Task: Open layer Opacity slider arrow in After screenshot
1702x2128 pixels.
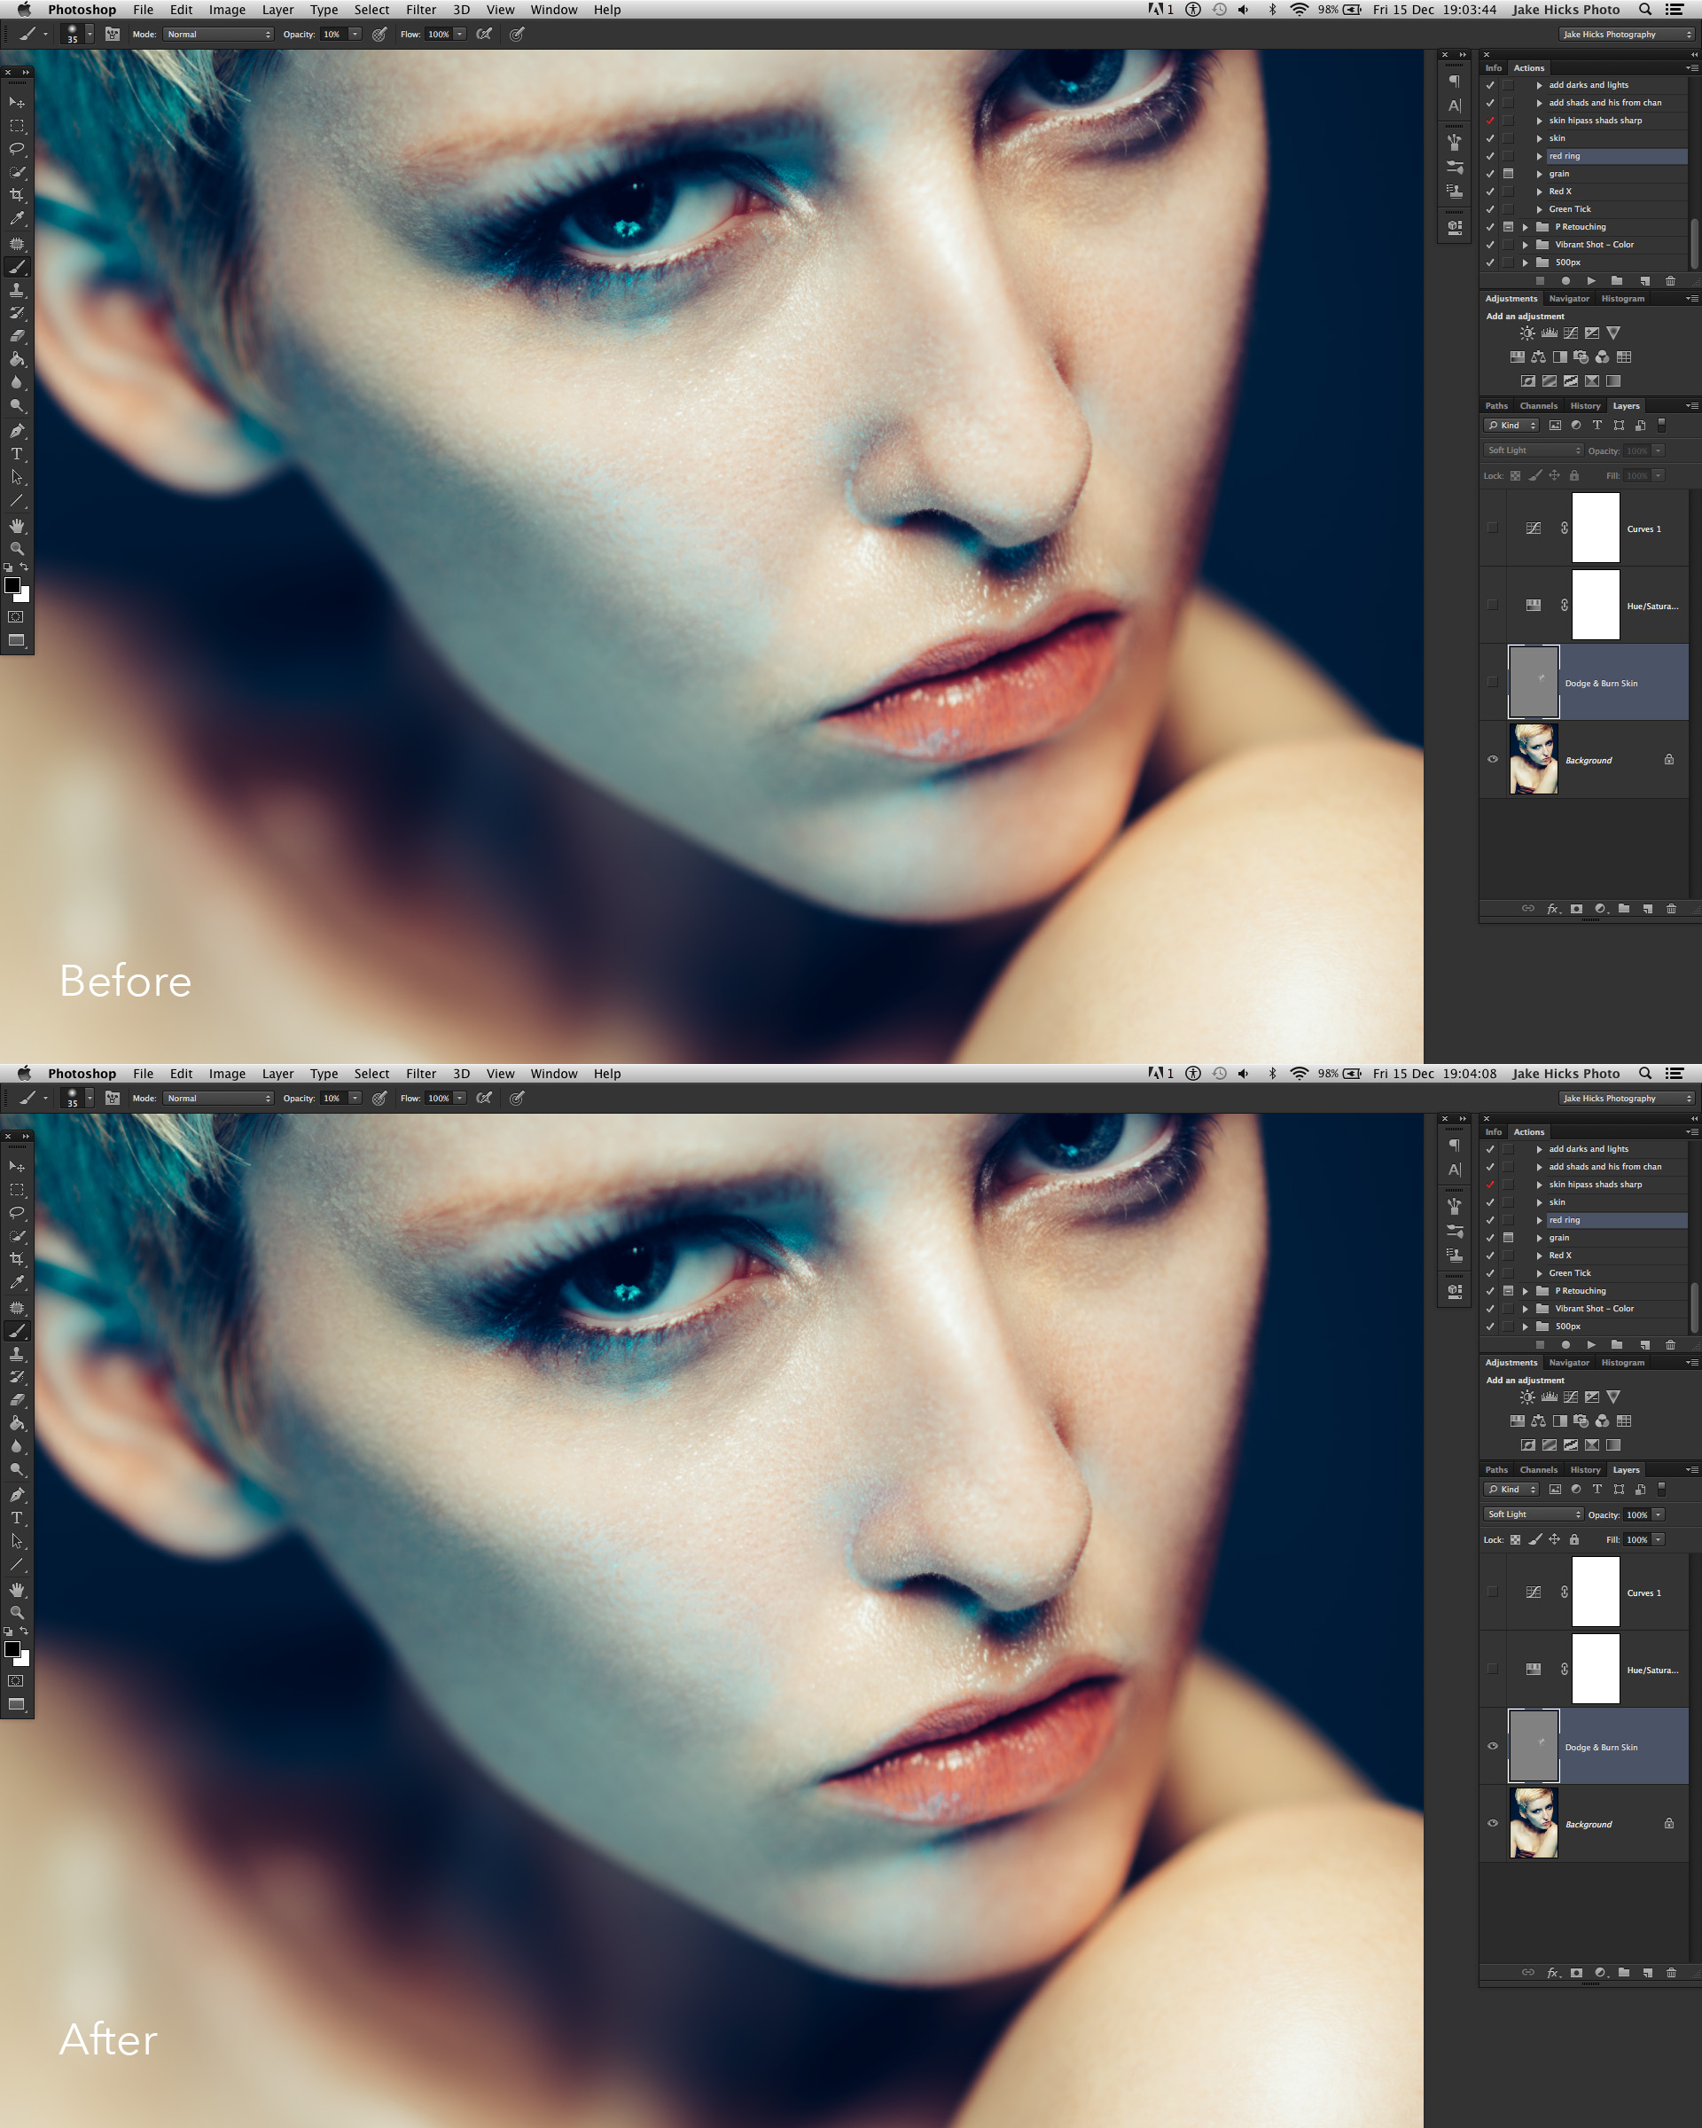Action: coord(1658,1514)
